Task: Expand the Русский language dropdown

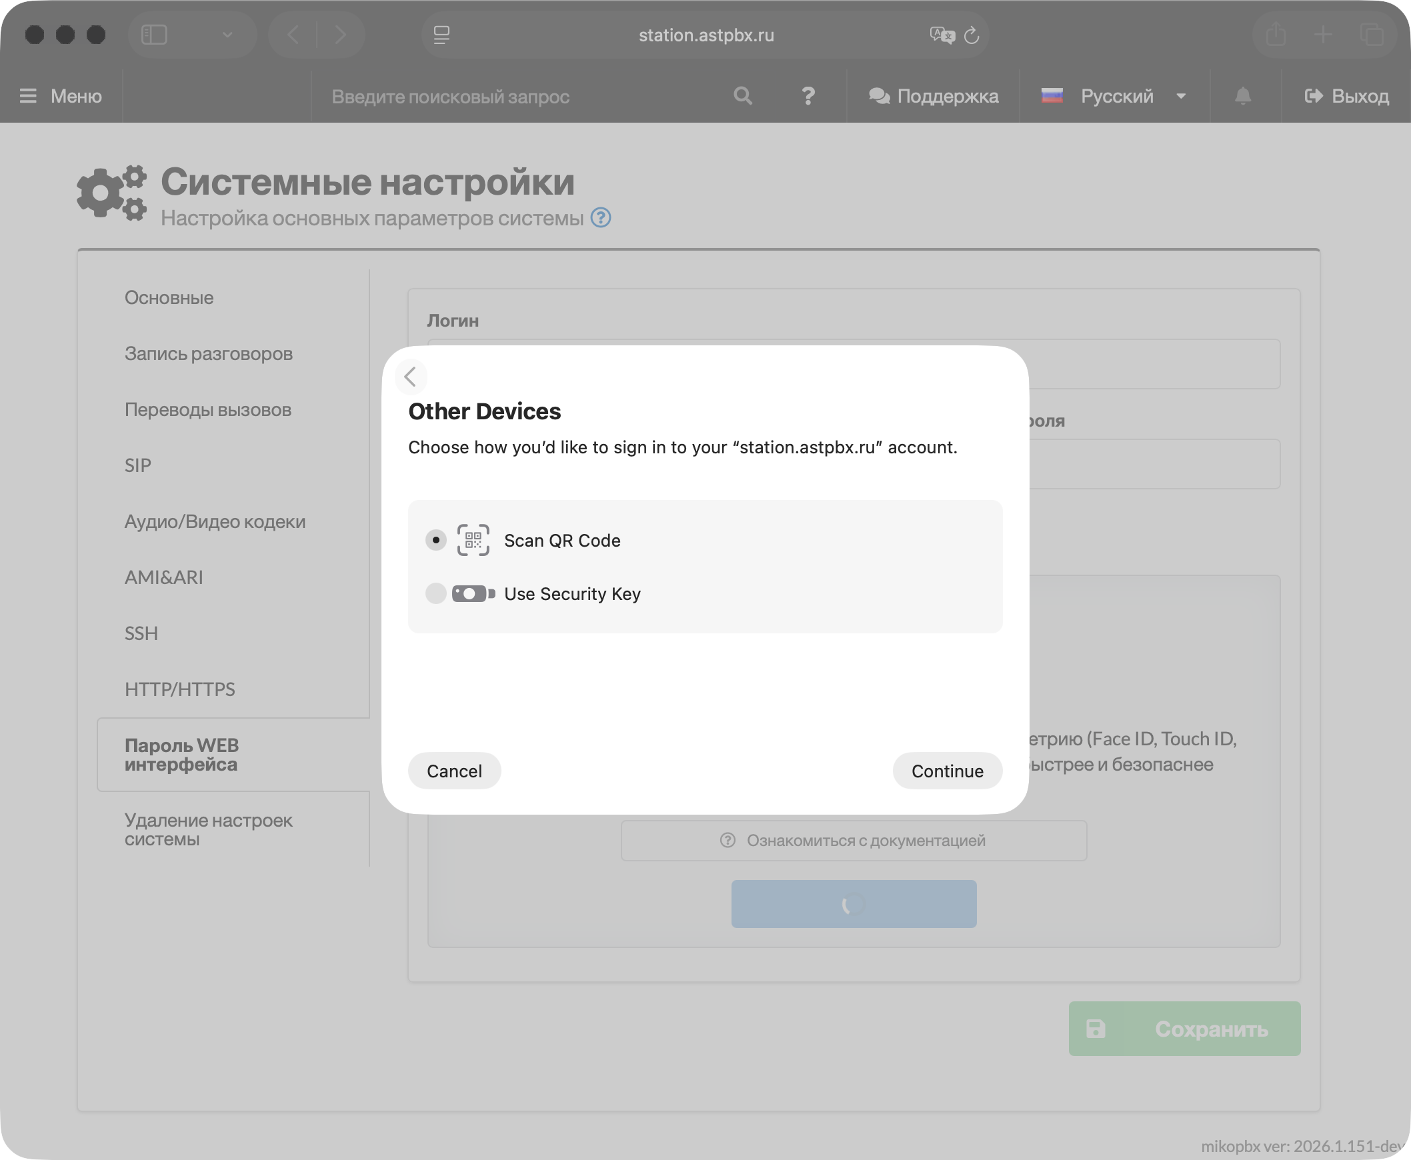Action: click(x=1180, y=96)
